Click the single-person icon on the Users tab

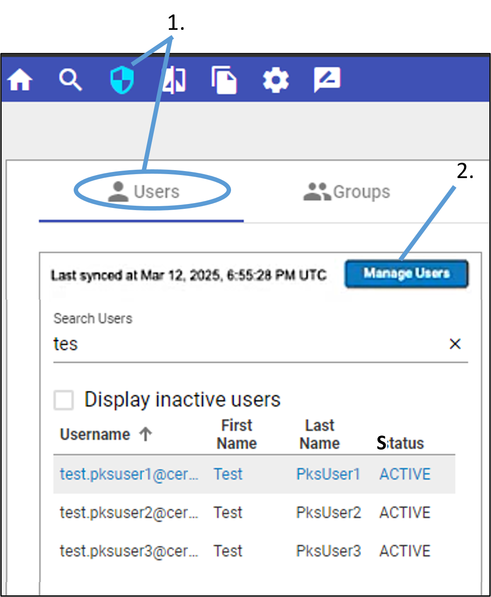tap(117, 190)
